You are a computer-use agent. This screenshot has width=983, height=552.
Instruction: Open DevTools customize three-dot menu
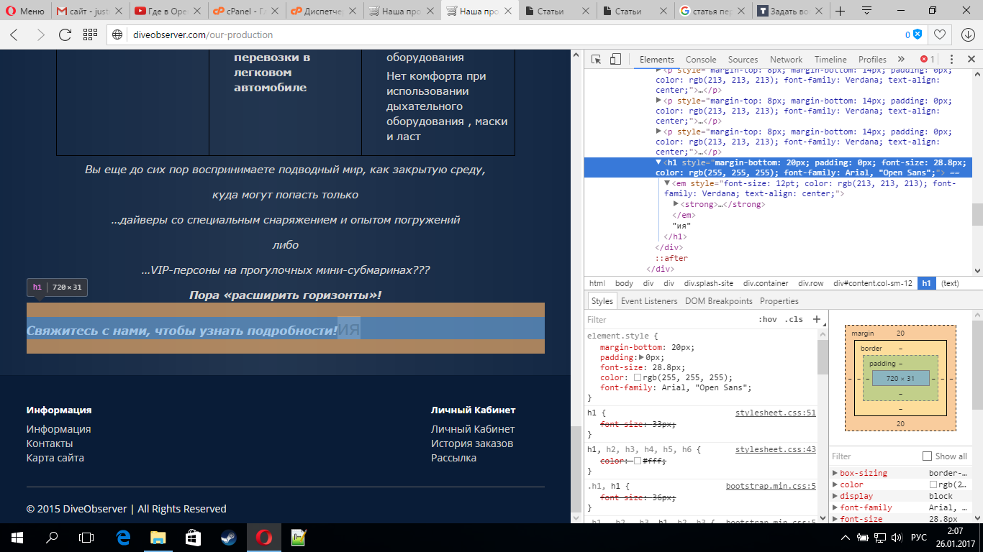(951, 59)
